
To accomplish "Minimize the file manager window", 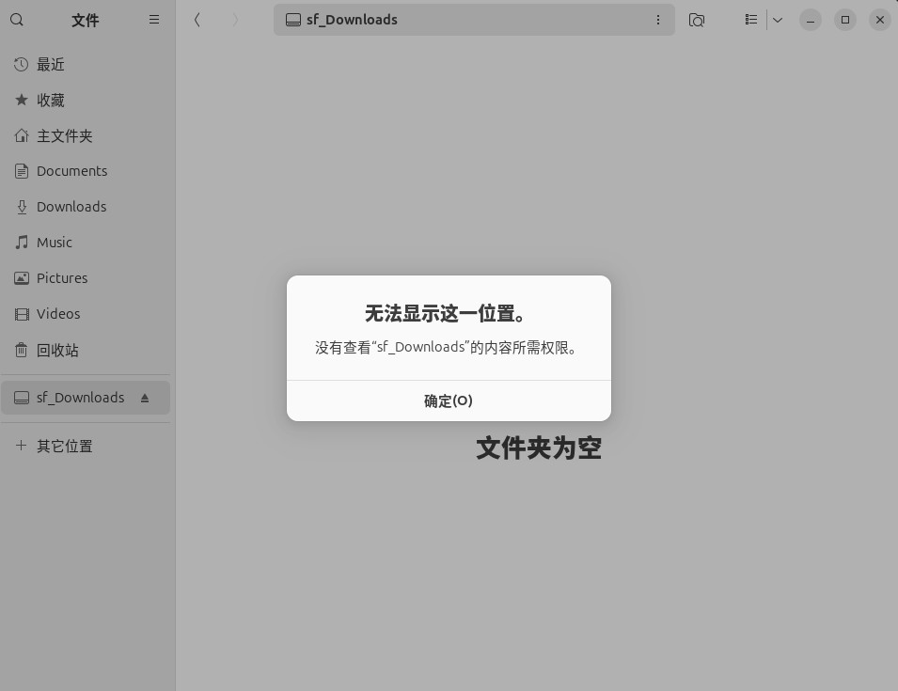I will point(811,20).
